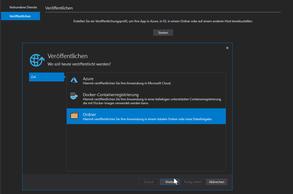Click Fertig stellen to finish
Image resolution: width=293 pixels, height=194 pixels.
(x=193, y=182)
